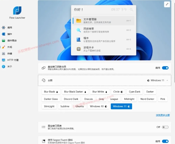Choose the Circle theme
The width and height of the screenshot is (175, 144).
click(x=118, y=92)
